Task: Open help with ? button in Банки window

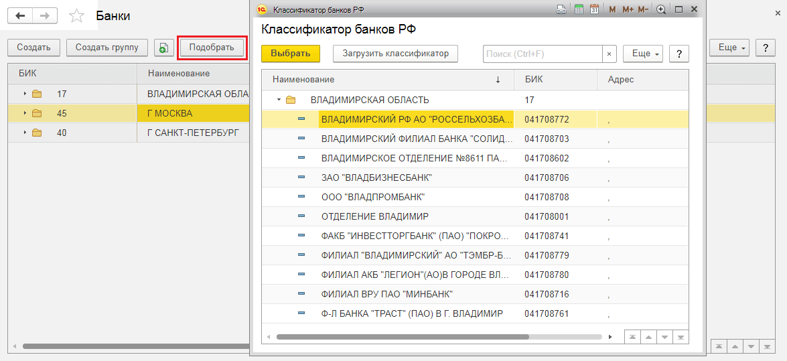Action: (x=766, y=48)
